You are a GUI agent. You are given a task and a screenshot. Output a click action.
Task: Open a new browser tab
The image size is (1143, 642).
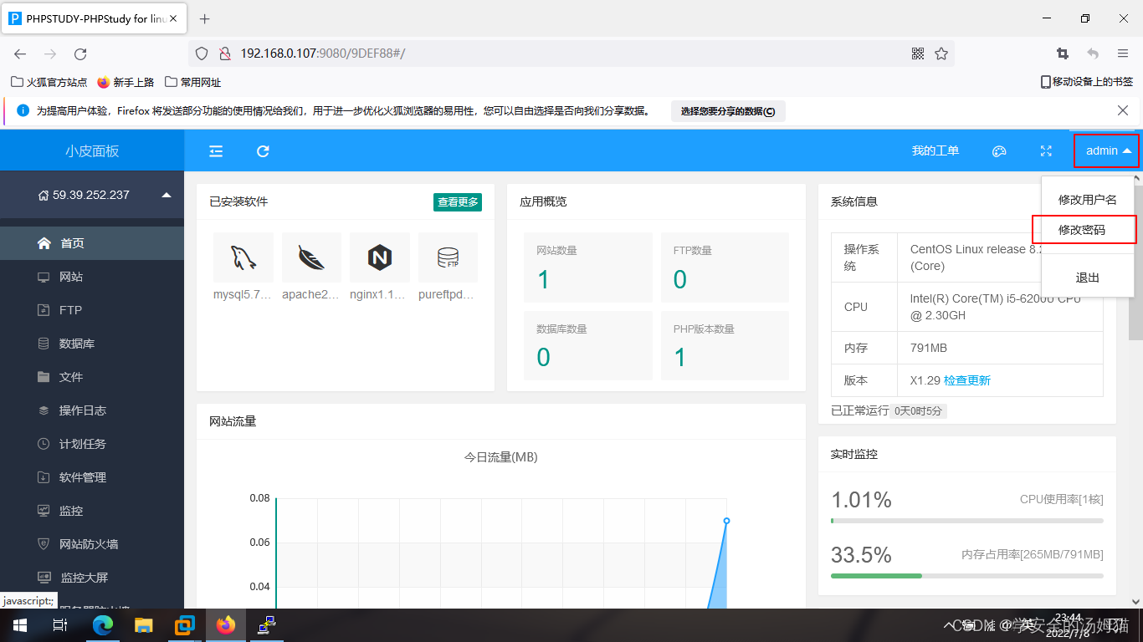tap(205, 18)
